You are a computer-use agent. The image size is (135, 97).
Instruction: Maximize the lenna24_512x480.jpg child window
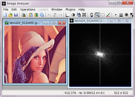coord(54,23)
